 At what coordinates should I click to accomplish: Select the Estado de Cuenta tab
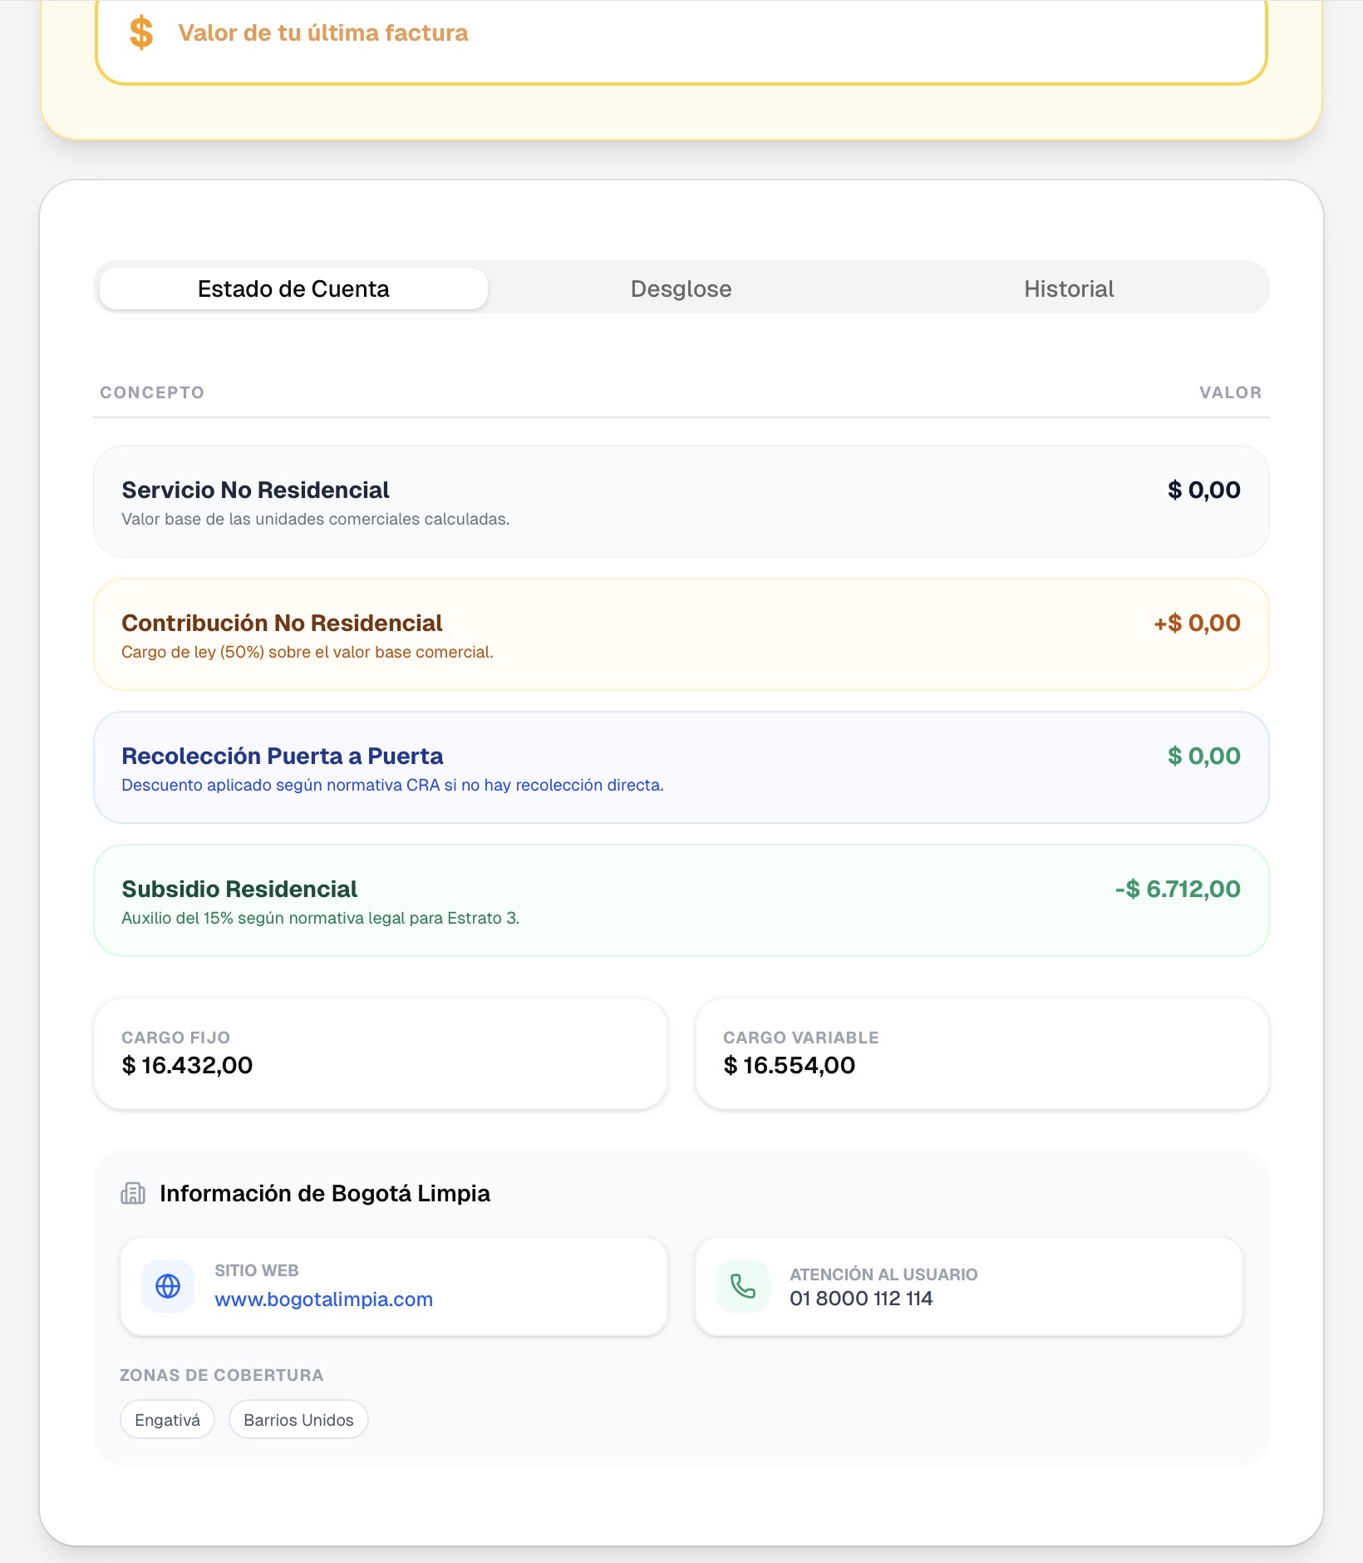pos(293,288)
